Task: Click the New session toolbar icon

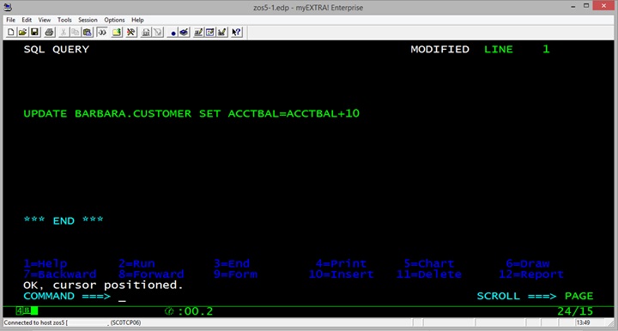Action: (x=10, y=33)
